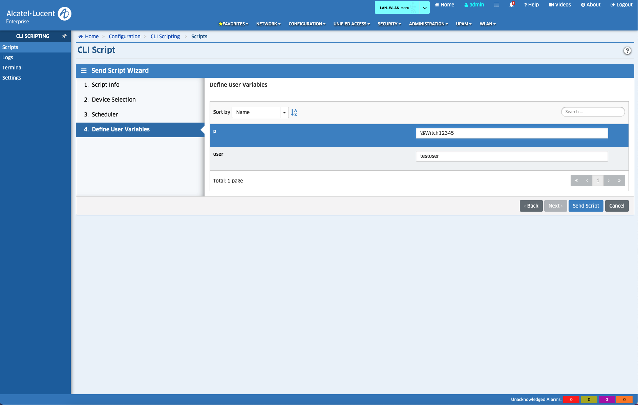Toggle the A-Z sort order icon
The width and height of the screenshot is (638, 405).
(x=294, y=112)
